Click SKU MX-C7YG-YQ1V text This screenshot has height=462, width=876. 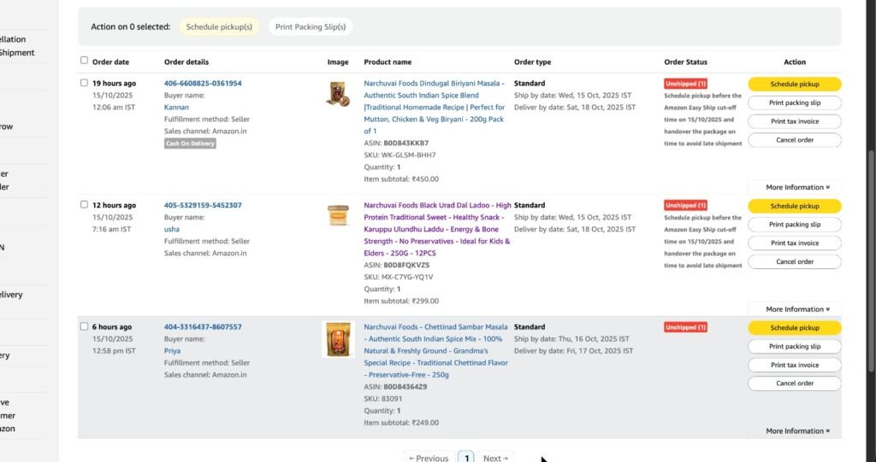398,277
